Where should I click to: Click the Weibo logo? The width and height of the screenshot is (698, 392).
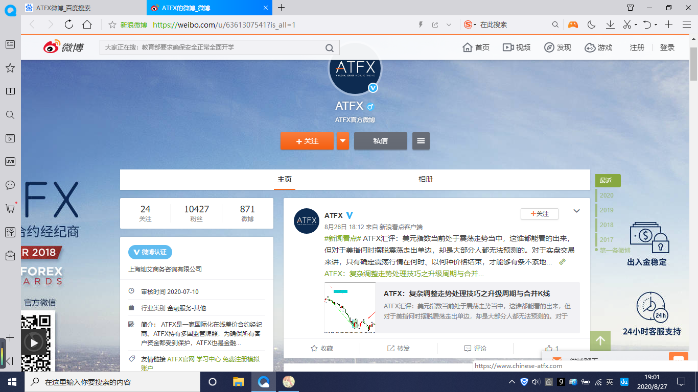(63, 47)
